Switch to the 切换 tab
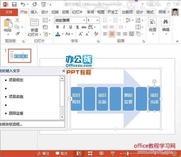The width and height of the screenshot is (181, 157). [55, 12]
